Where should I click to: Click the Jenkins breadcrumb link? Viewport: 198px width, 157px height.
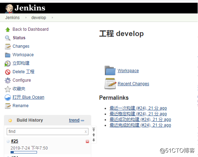tap(12, 17)
